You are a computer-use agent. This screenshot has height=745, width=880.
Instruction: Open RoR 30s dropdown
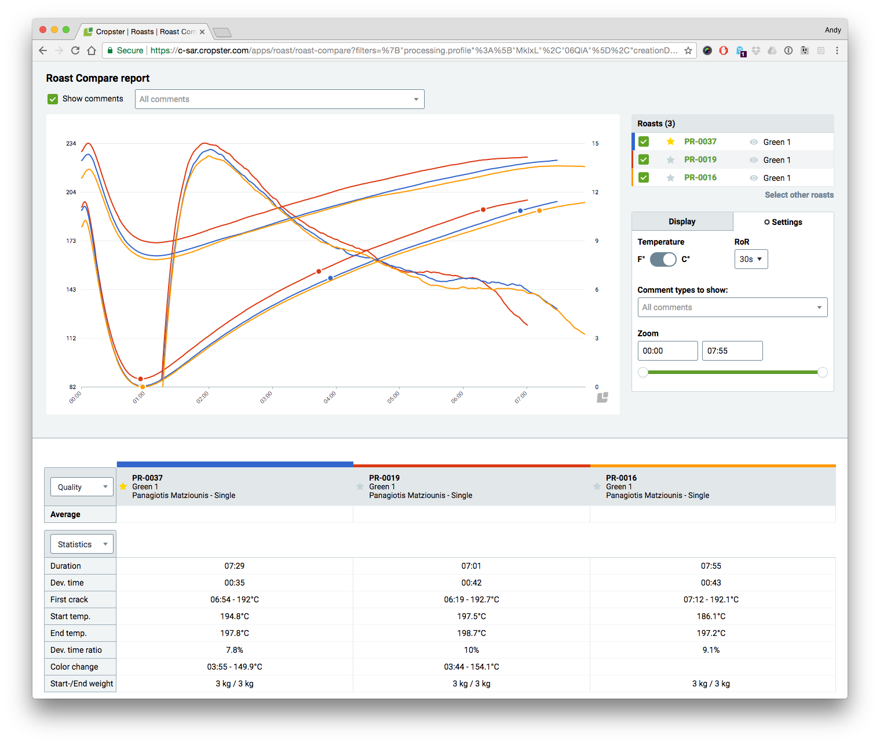(x=751, y=259)
